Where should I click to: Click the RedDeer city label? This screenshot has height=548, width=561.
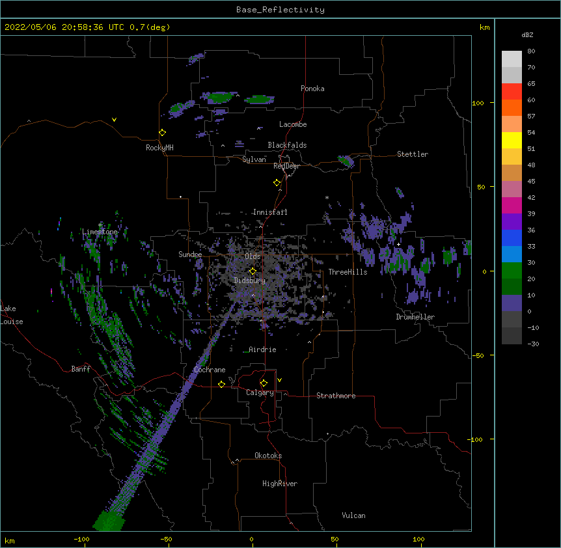coord(286,166)
